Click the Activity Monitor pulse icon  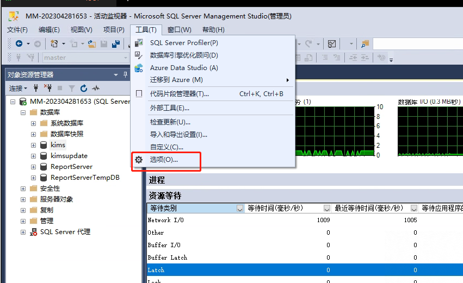pyautogui.click(x=96, y=88)
